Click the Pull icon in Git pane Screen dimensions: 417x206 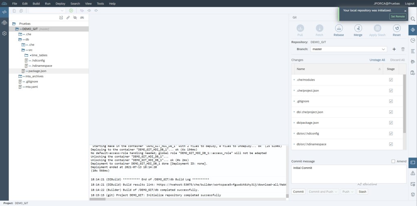(x=300, y=28)
